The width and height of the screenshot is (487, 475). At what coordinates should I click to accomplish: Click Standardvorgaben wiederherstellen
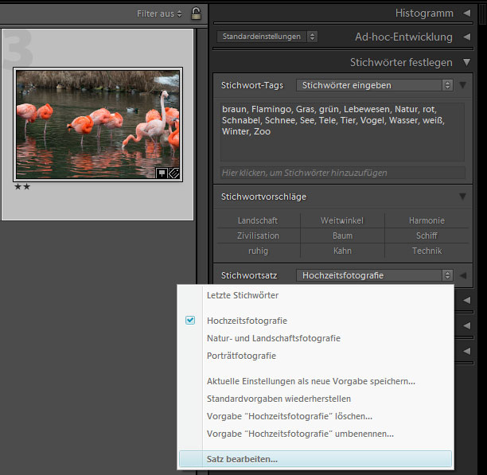(x=316, y=399)
